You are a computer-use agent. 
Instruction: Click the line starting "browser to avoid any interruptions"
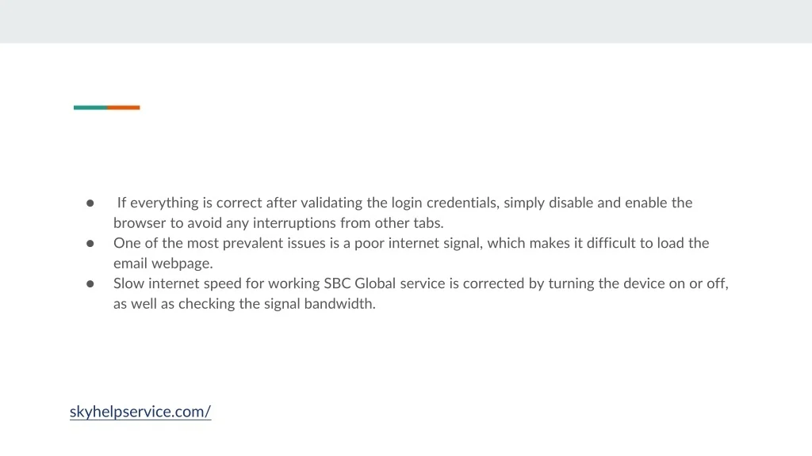[278, 223]
